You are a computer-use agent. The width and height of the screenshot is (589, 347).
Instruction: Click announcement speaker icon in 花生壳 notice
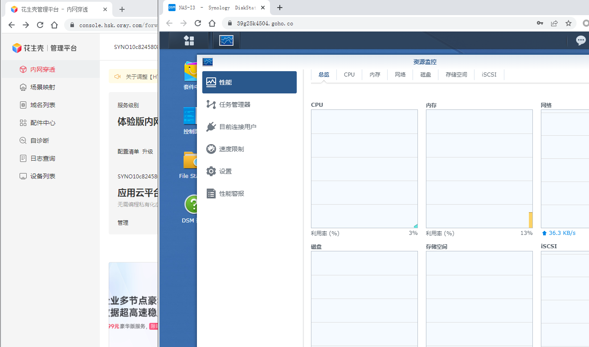118,77
